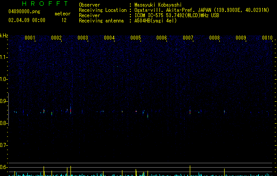Click the 0005 time marker
Screen dimensions: 277x176
click(x=136, y=38)
